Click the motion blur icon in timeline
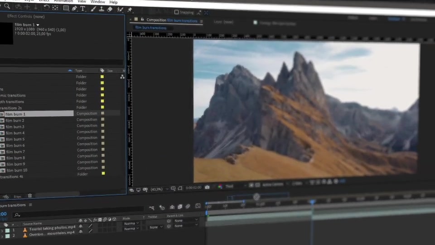 pos(188,206)
